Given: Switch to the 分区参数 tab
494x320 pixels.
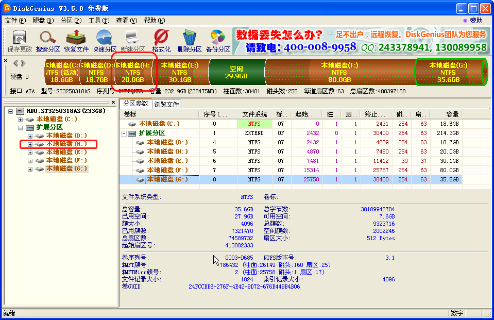Looking at the screenshot, I should (135, 104).
